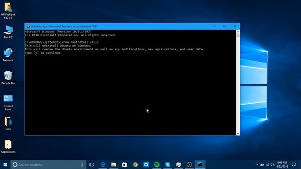
Task: Select the This PC desktop icon
Action: pos(8,32)
